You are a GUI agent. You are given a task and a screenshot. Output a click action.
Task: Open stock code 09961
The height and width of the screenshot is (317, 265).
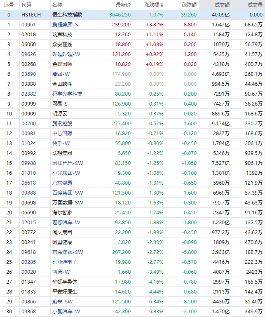click(x=28, y=25)
